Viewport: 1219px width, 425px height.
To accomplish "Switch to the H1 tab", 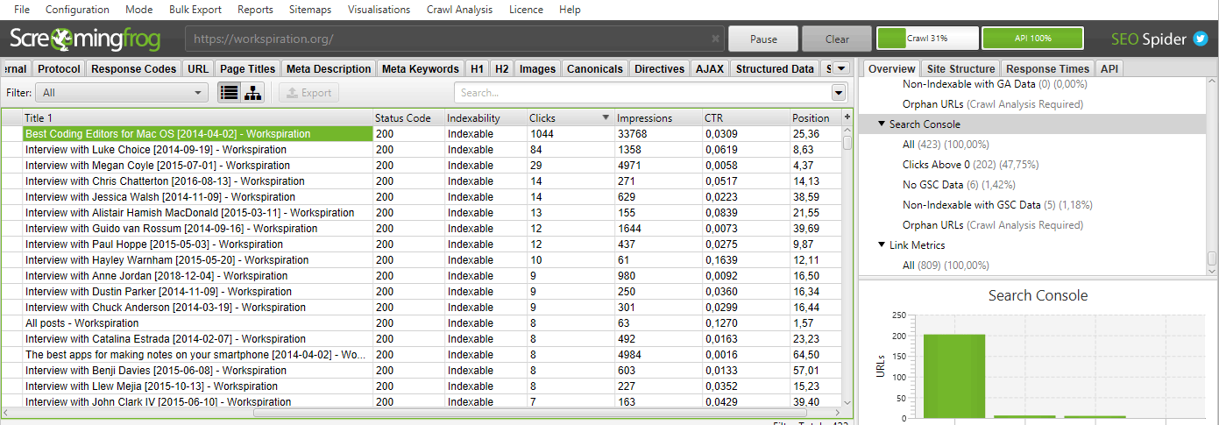I will click(477, 68).
